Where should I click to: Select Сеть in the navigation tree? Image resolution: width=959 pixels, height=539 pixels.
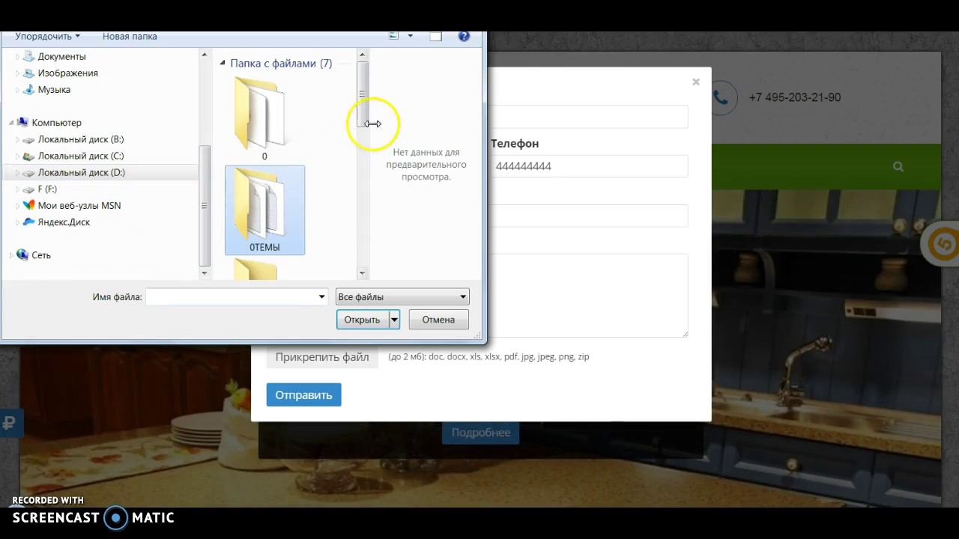point(41,255)
